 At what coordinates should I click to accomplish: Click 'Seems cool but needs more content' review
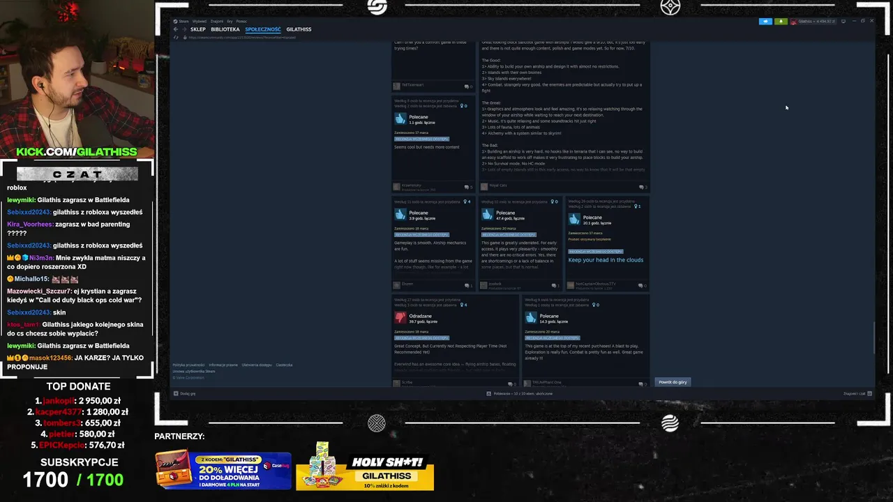(426, 147)
